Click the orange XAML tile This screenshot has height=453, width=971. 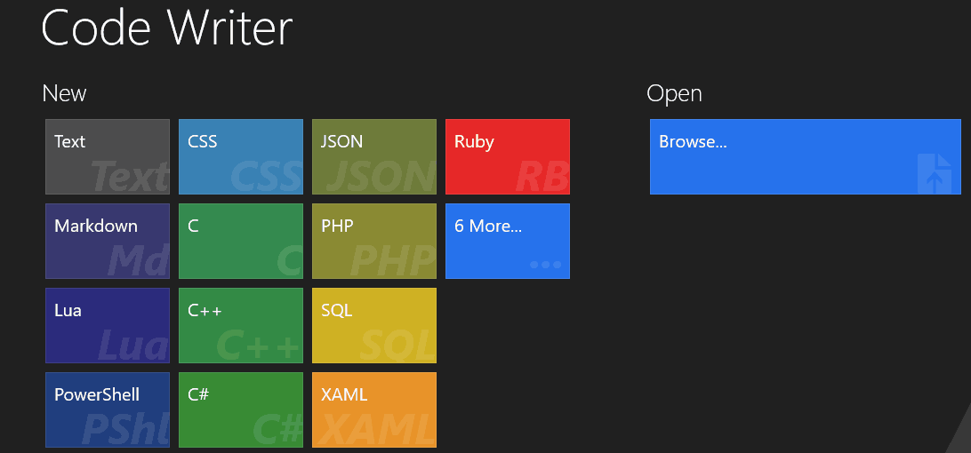[374, 409]
